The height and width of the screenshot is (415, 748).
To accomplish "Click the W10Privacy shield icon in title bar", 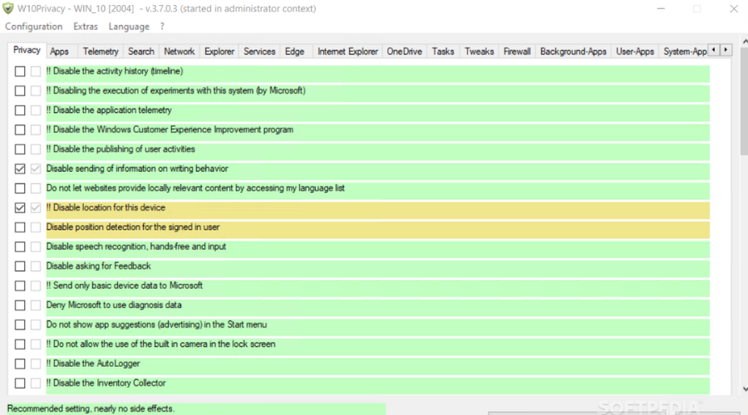I will (8, 8).
